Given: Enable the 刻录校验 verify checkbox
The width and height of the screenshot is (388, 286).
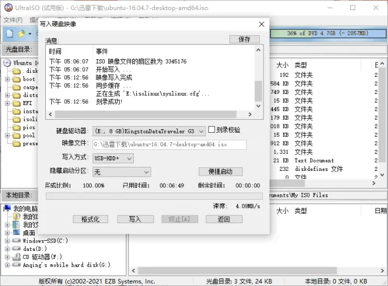Looking at the screenshot, I should tap(211, 130).
